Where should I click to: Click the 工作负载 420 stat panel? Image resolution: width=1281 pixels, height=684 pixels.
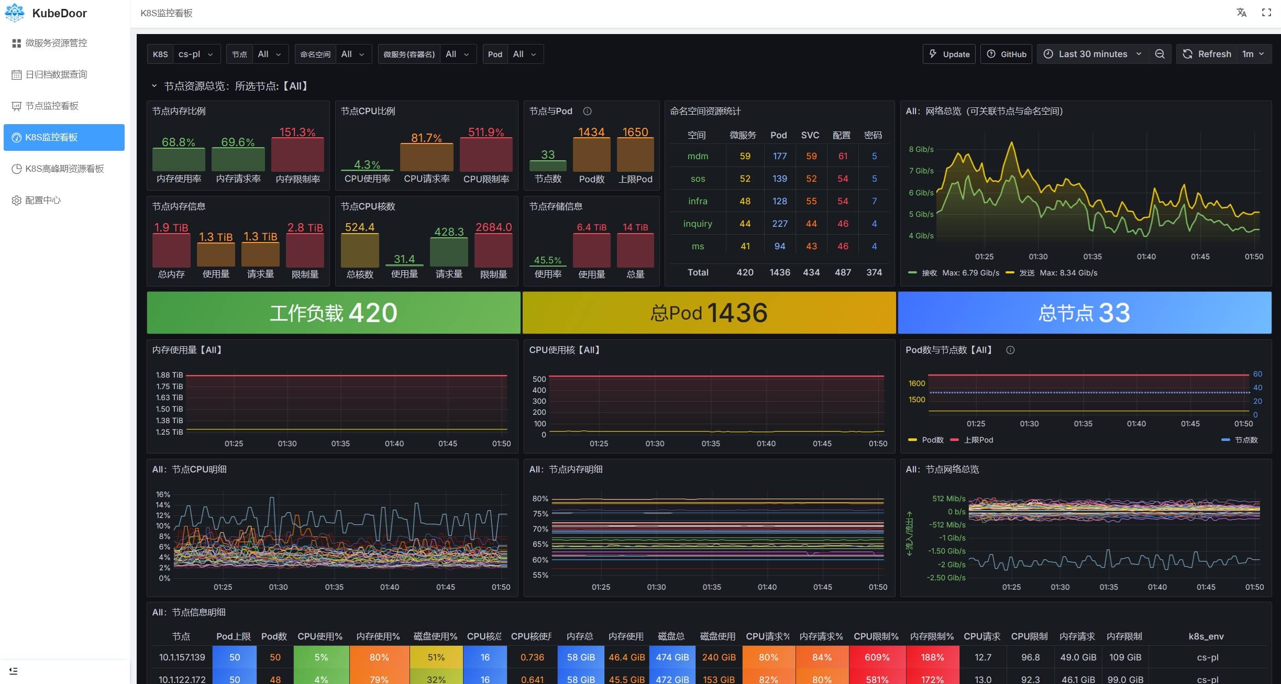334,313
